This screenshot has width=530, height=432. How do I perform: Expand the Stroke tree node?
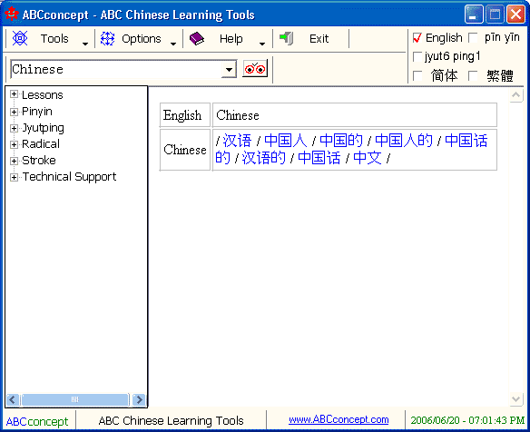pyautogui.click(x=14, y=161)
